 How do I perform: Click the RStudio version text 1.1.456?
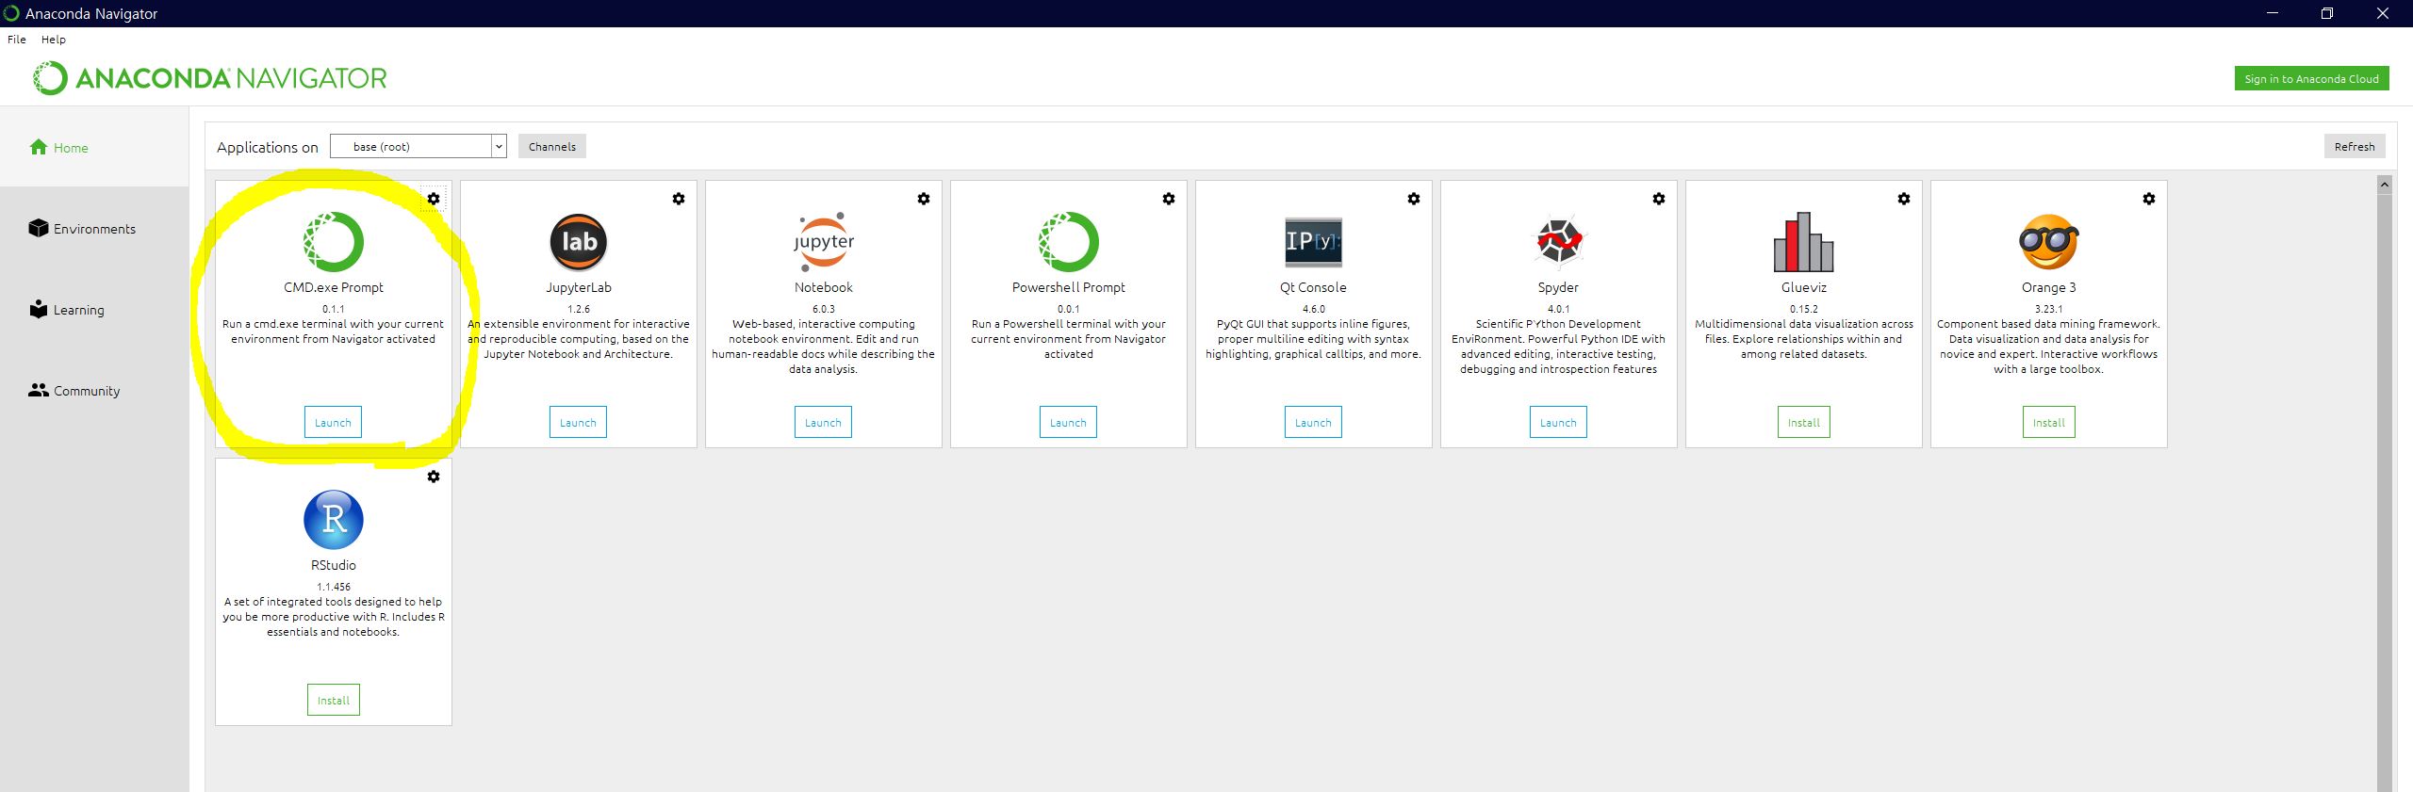pyautogui.click(x=333, y=587)
